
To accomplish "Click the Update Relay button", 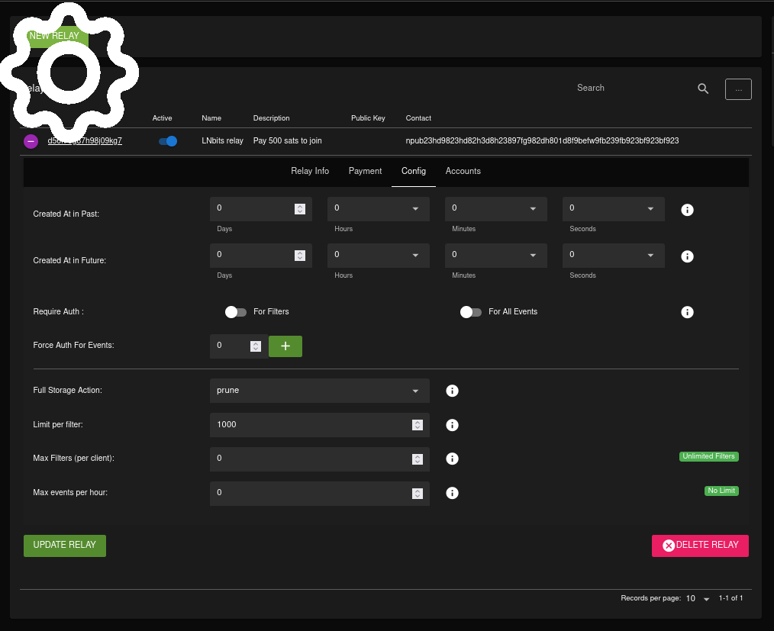I will [65, 546].
